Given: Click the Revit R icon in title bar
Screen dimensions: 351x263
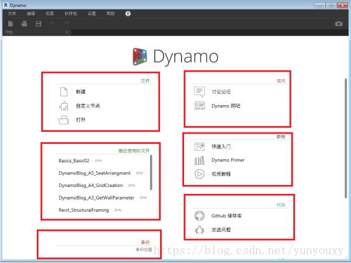Looking at the screenshot, I should (x=6, y=5).
